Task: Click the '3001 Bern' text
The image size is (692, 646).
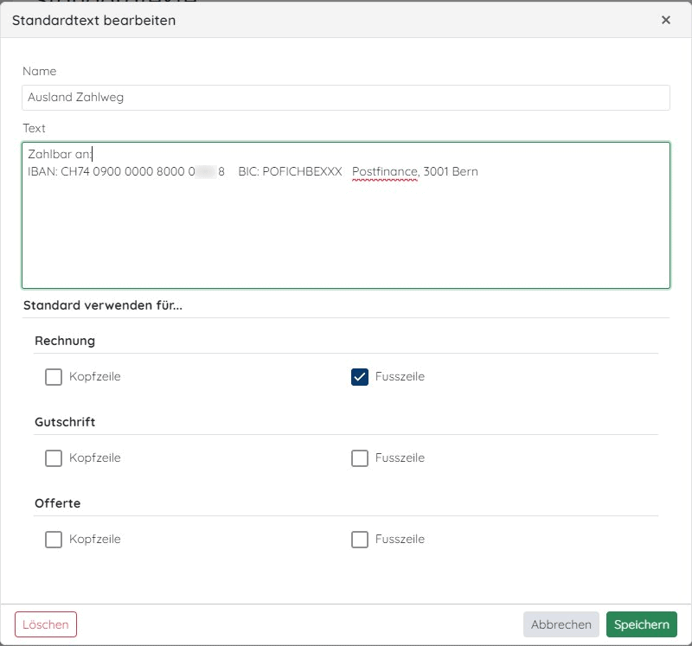Action: [x=451, y=171]
